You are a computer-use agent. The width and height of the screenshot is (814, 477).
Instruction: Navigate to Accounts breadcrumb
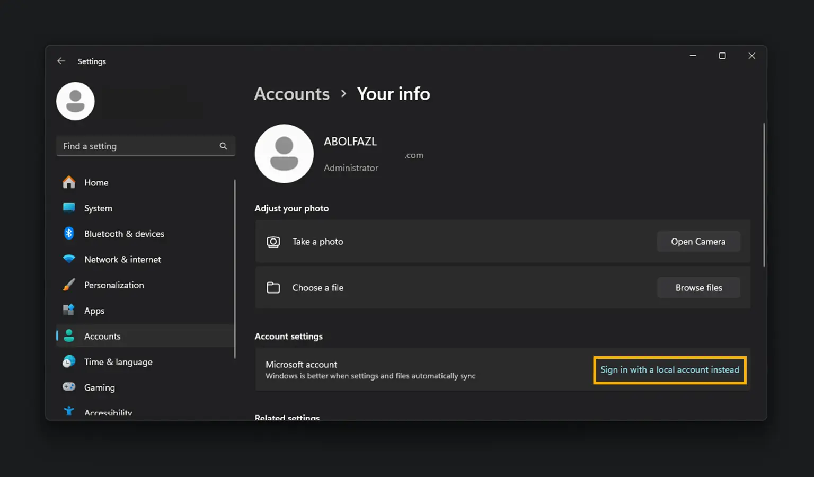tap(291, 94)
